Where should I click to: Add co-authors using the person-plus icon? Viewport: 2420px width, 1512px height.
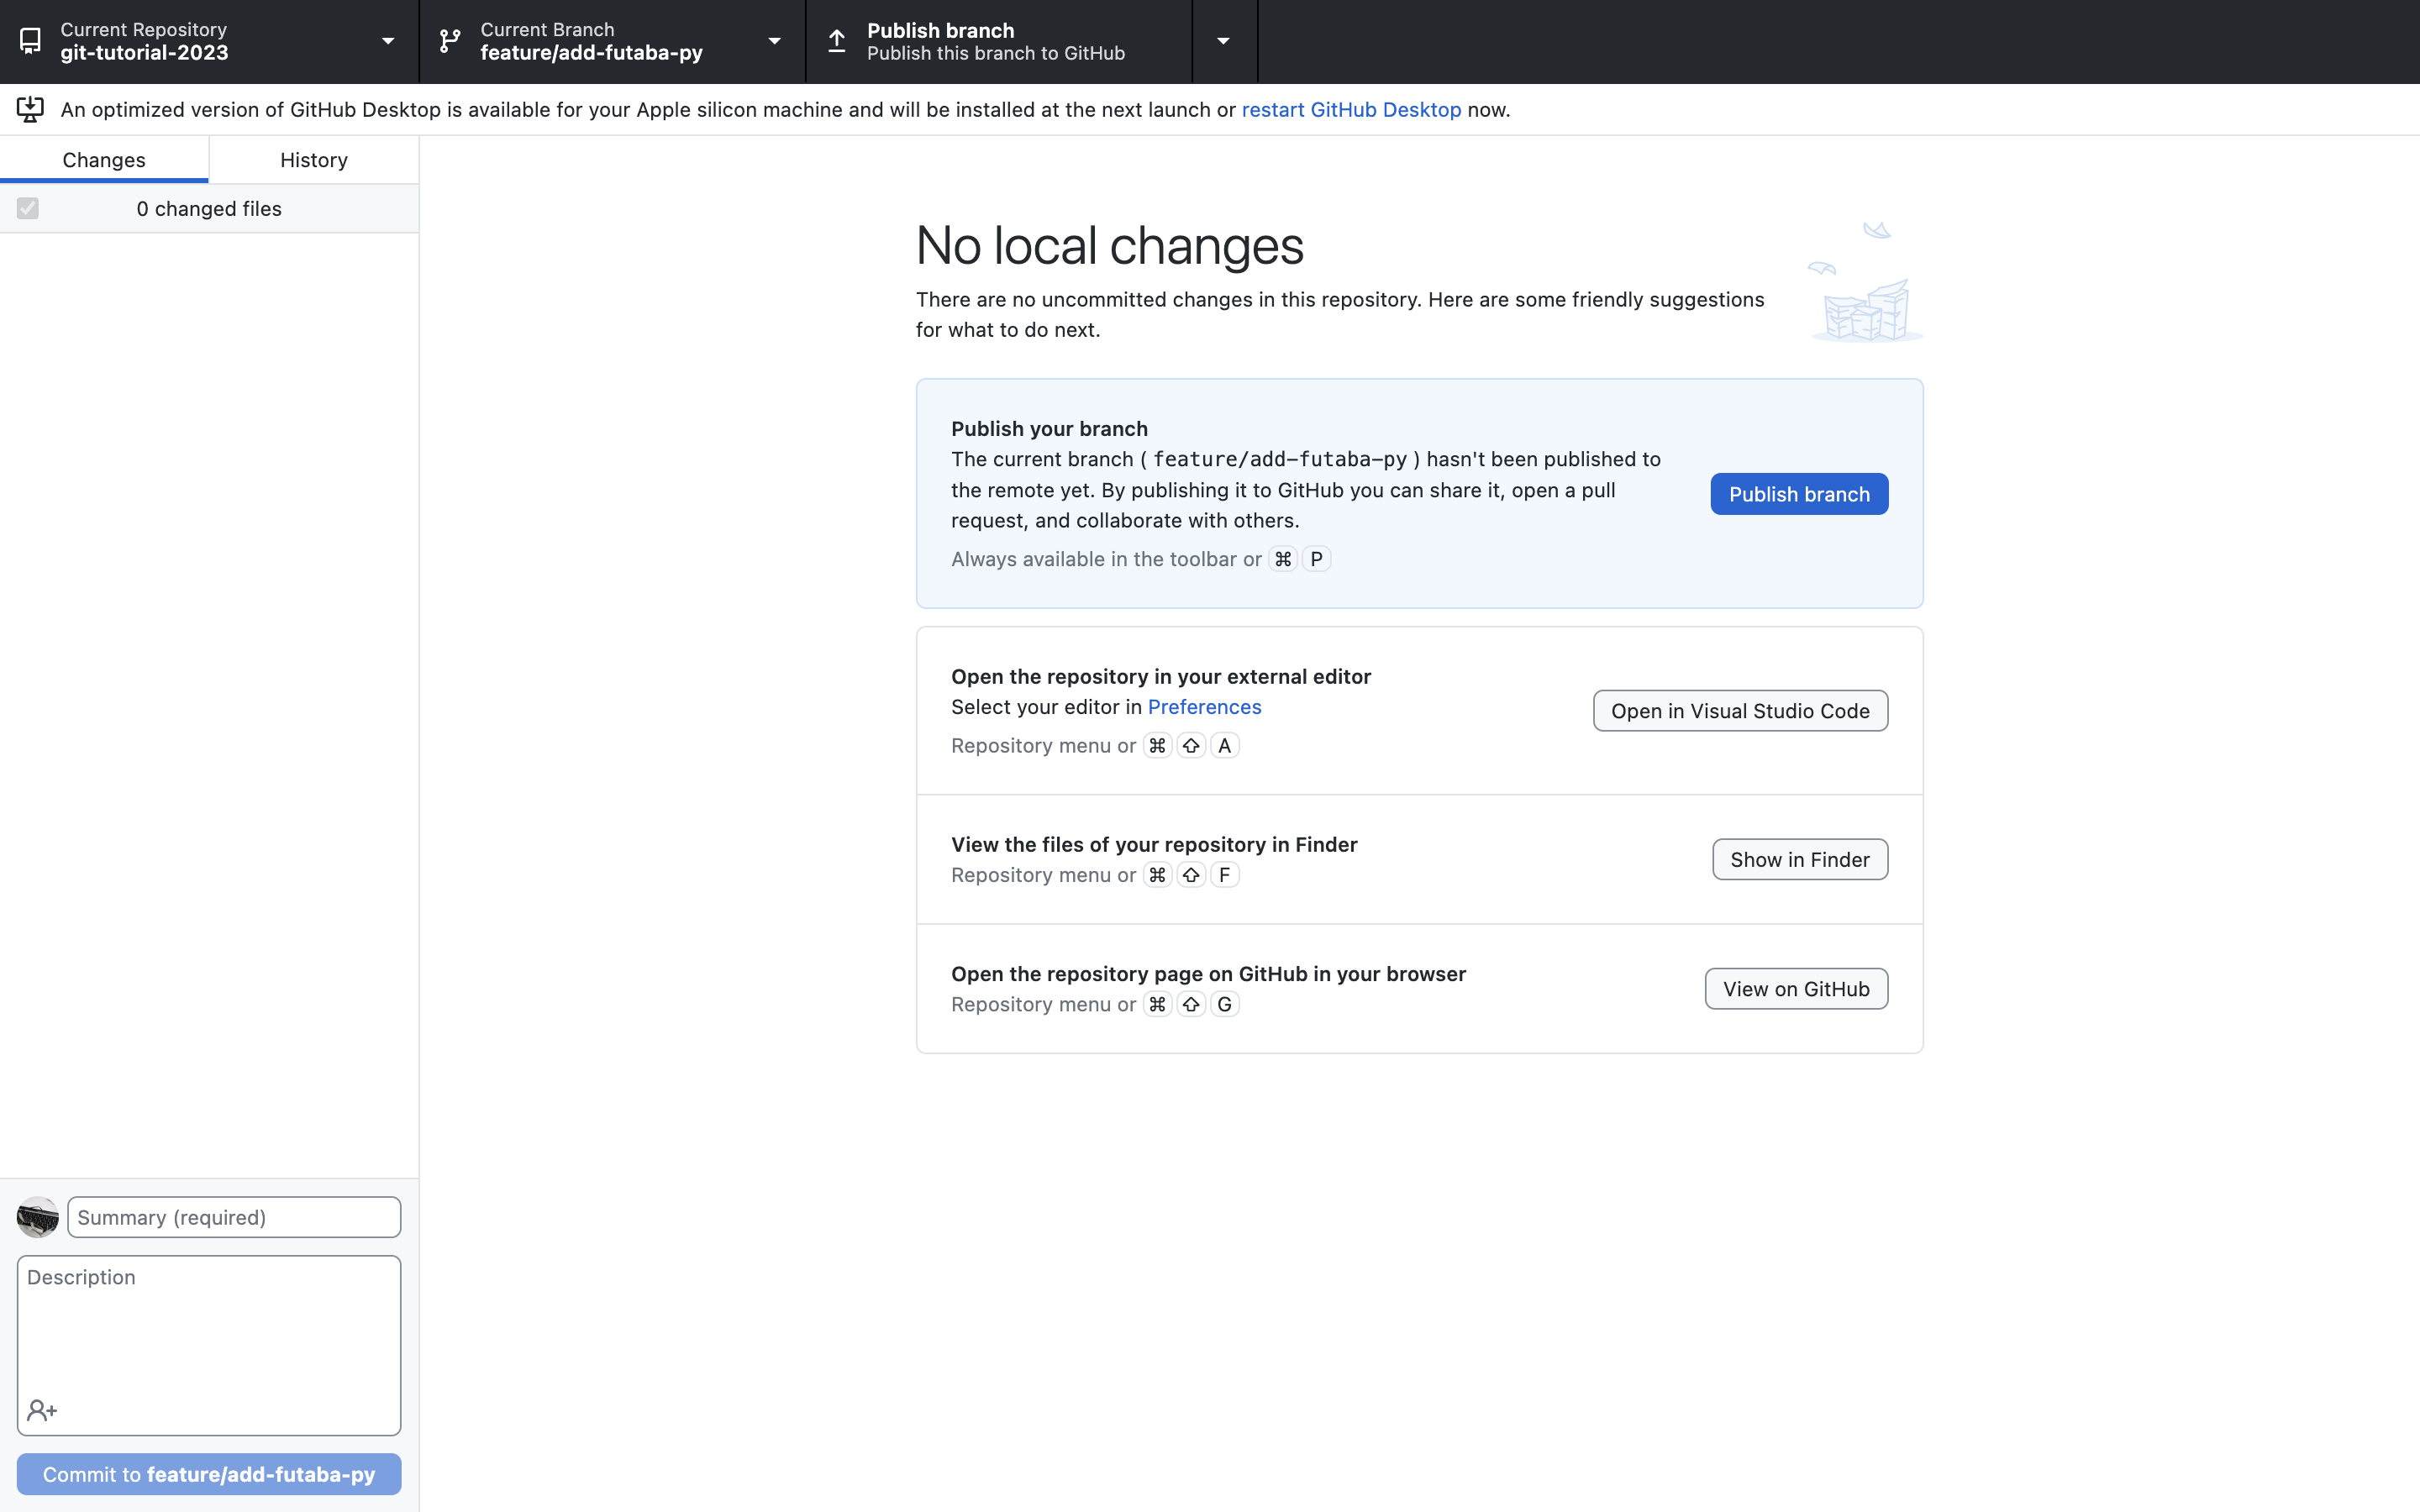42,1410
